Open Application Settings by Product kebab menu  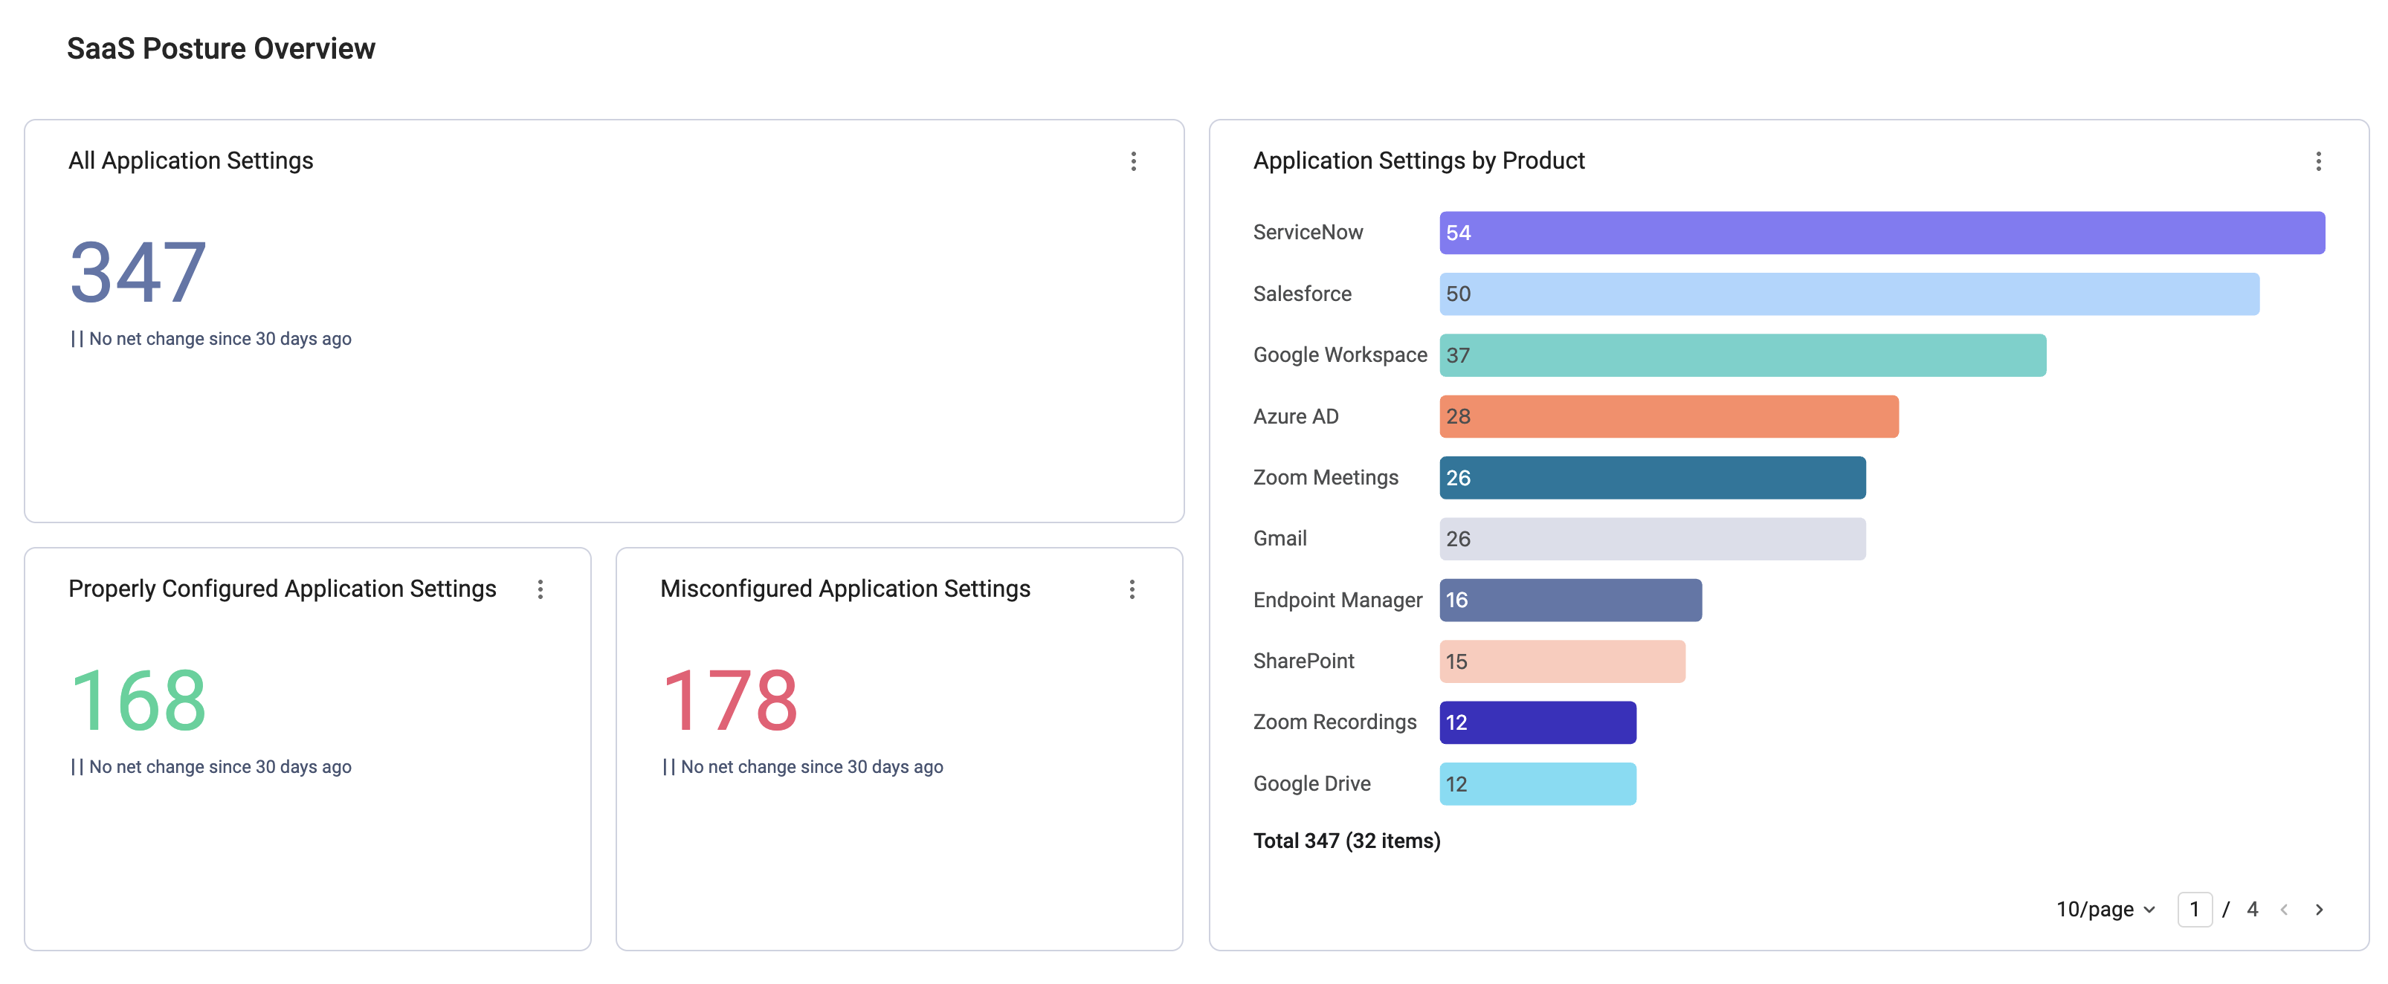click(x=2318, y=161)
